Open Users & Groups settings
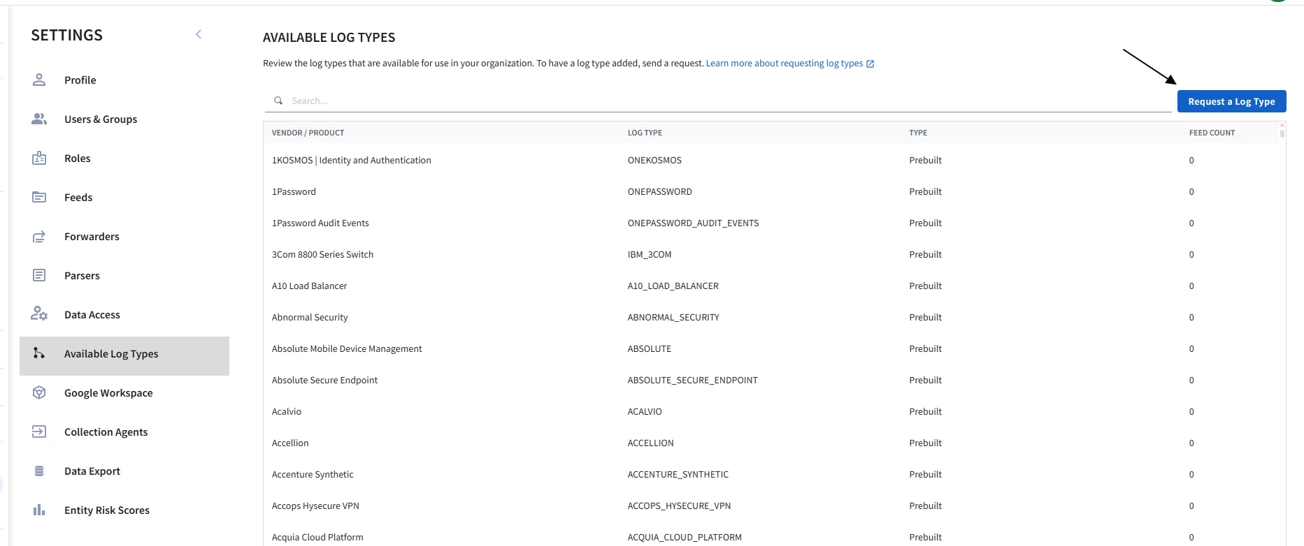The height and width of the screenshot is (546, 1304). [x=124, y=119]
